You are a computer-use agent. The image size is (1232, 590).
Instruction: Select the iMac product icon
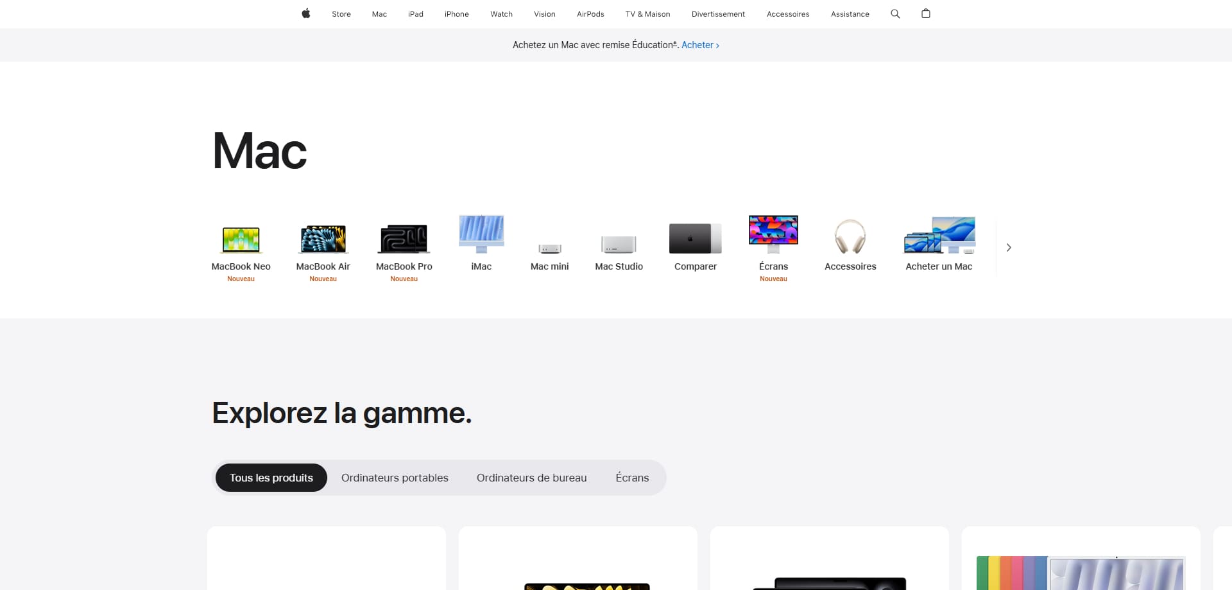tap(481, 234)
